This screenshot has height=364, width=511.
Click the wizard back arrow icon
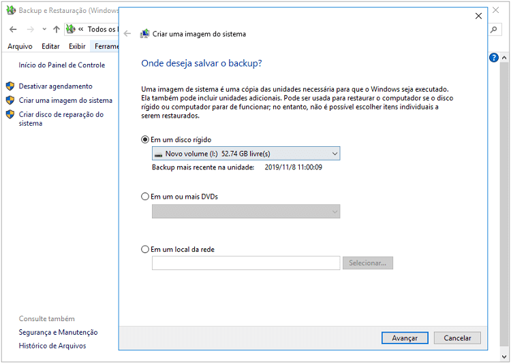click(x=127, y=33)
